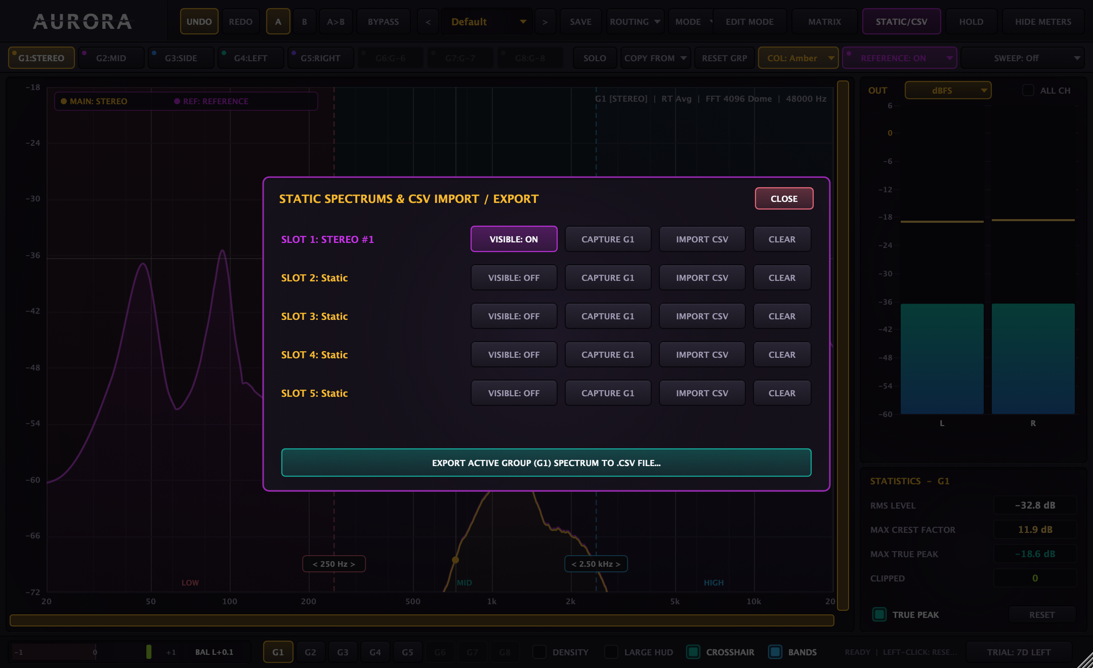
Task: Disable the CROSSHAIR checkbox
Action: (693, 652)
